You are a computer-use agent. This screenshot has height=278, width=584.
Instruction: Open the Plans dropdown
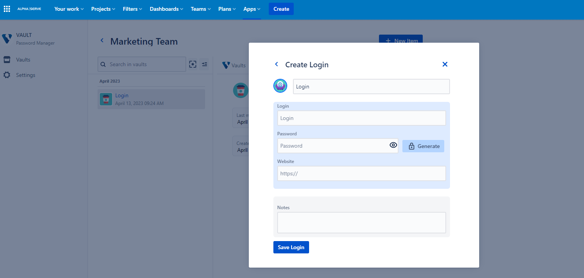[226, 9]
